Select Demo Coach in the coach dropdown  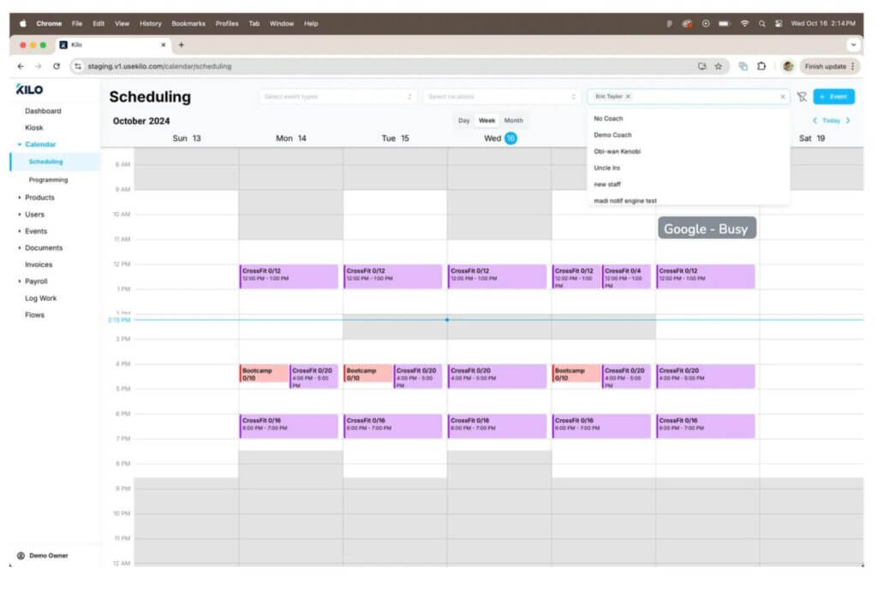pyautogui.click(x=612, y=134)
